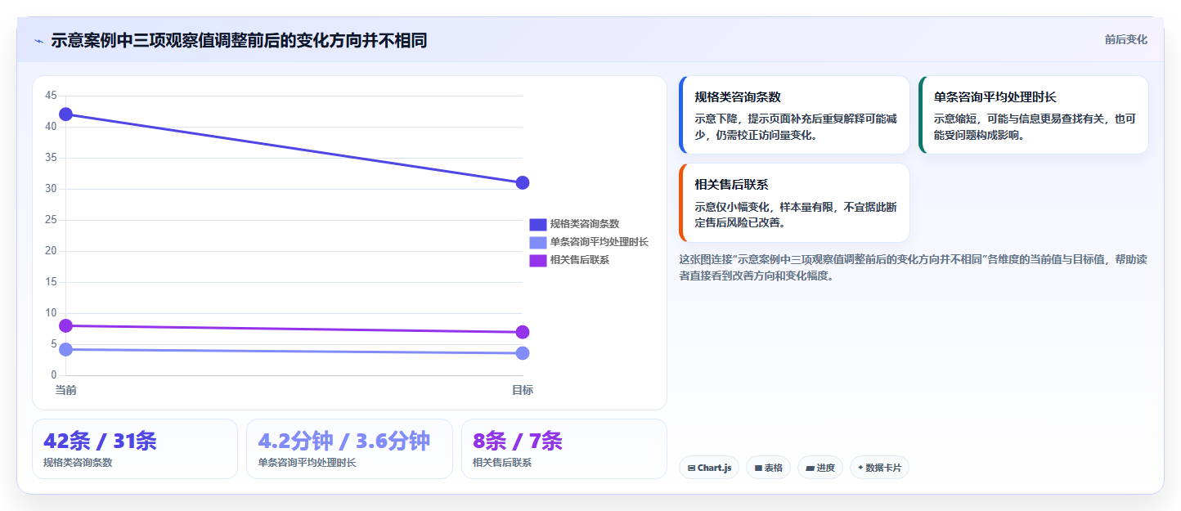The height and width of the screenshot is (511, 1181).
Task: Click the 45 y-axis tick label
Action: 51,96
